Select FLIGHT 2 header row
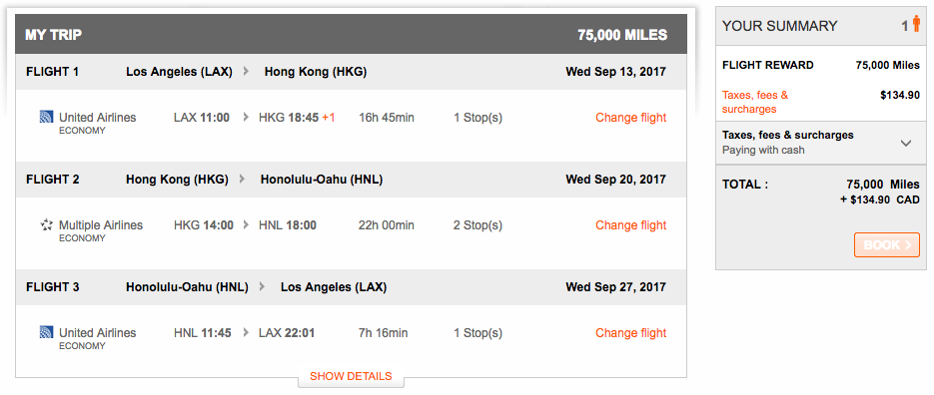Image resolution: width=934 pixels, height=395 pixels. (351, 180)
